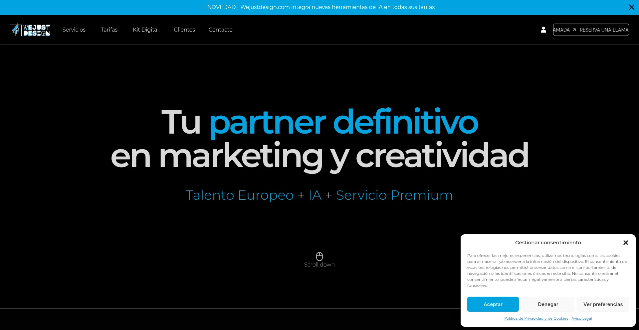Click the WeJustDesign logo

(30, 30)
